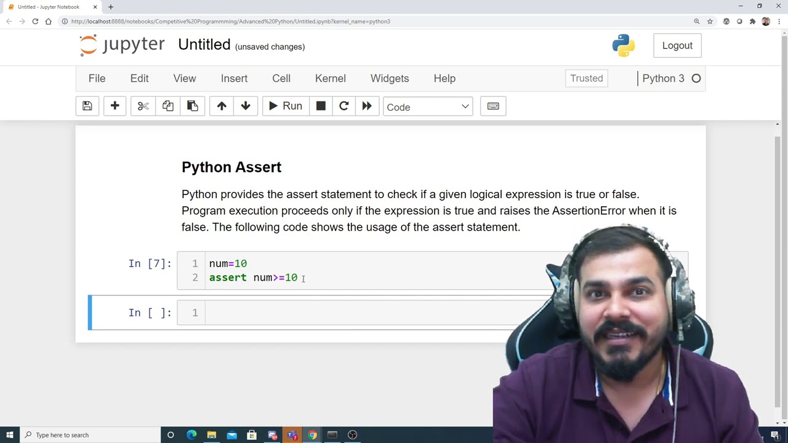Open the Windows Start menu
788x443 pixels.
pos(9,435)
